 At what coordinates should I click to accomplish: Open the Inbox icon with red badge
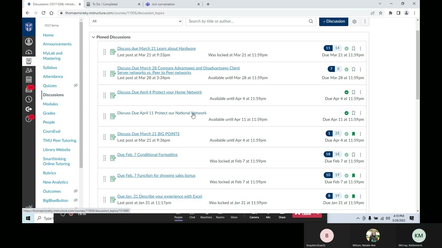(x=29, y=89)
